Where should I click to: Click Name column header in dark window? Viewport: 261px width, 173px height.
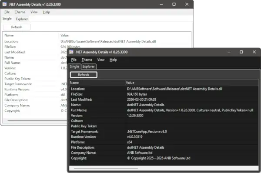(x=97, y=83)
